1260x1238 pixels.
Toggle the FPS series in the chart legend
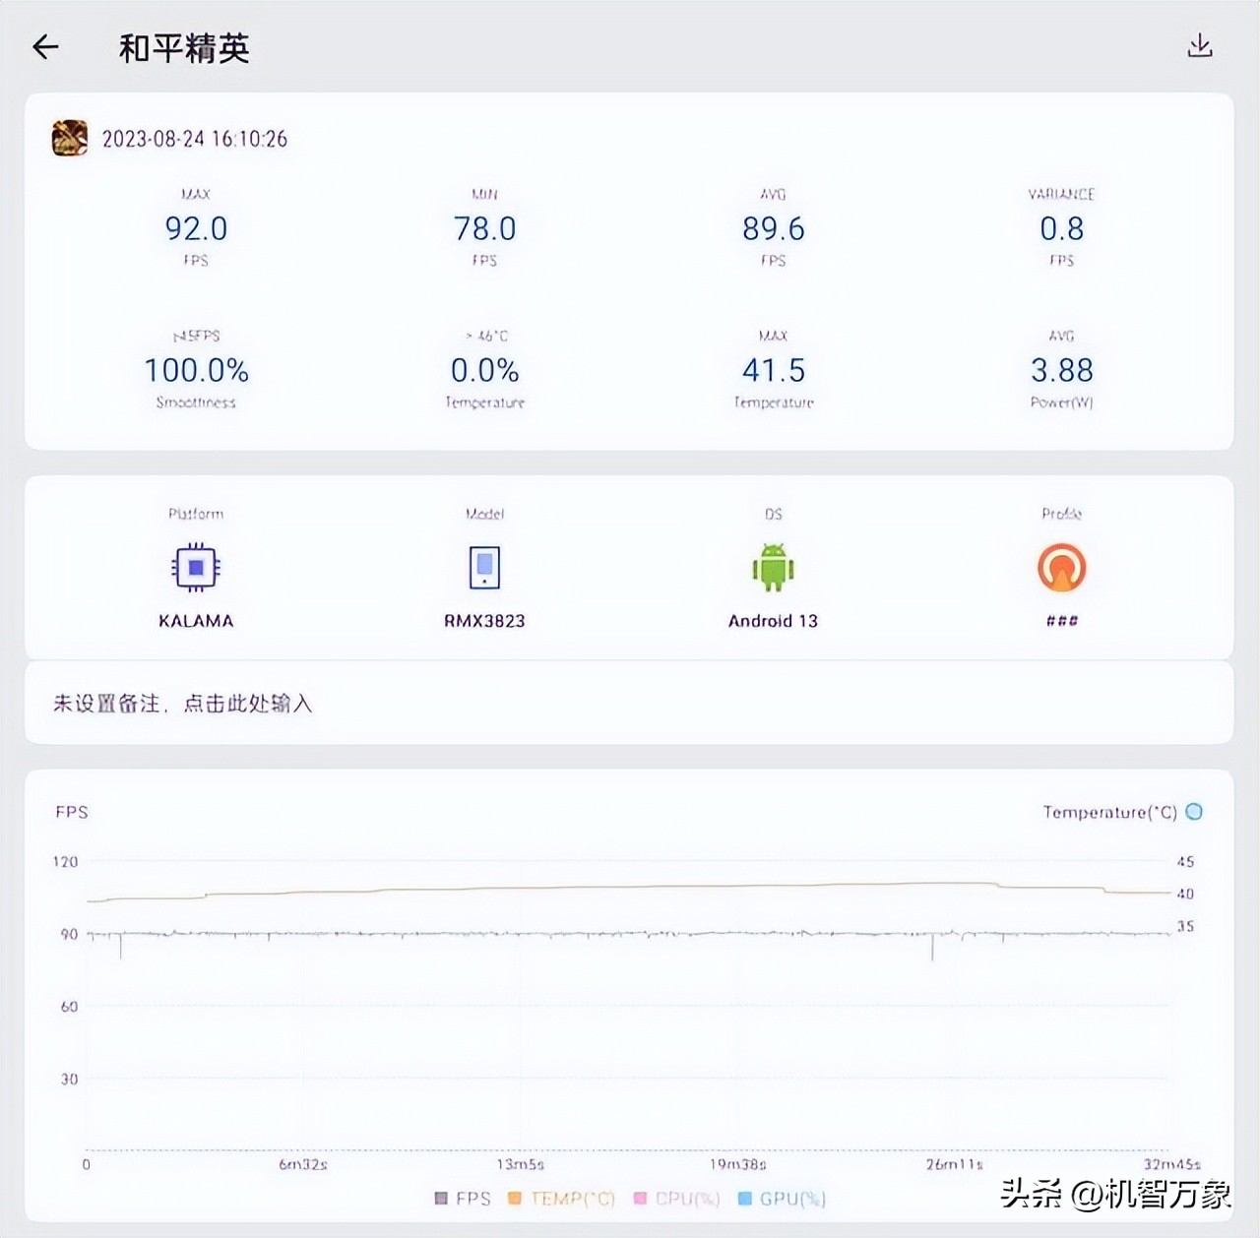point(463,1199)
